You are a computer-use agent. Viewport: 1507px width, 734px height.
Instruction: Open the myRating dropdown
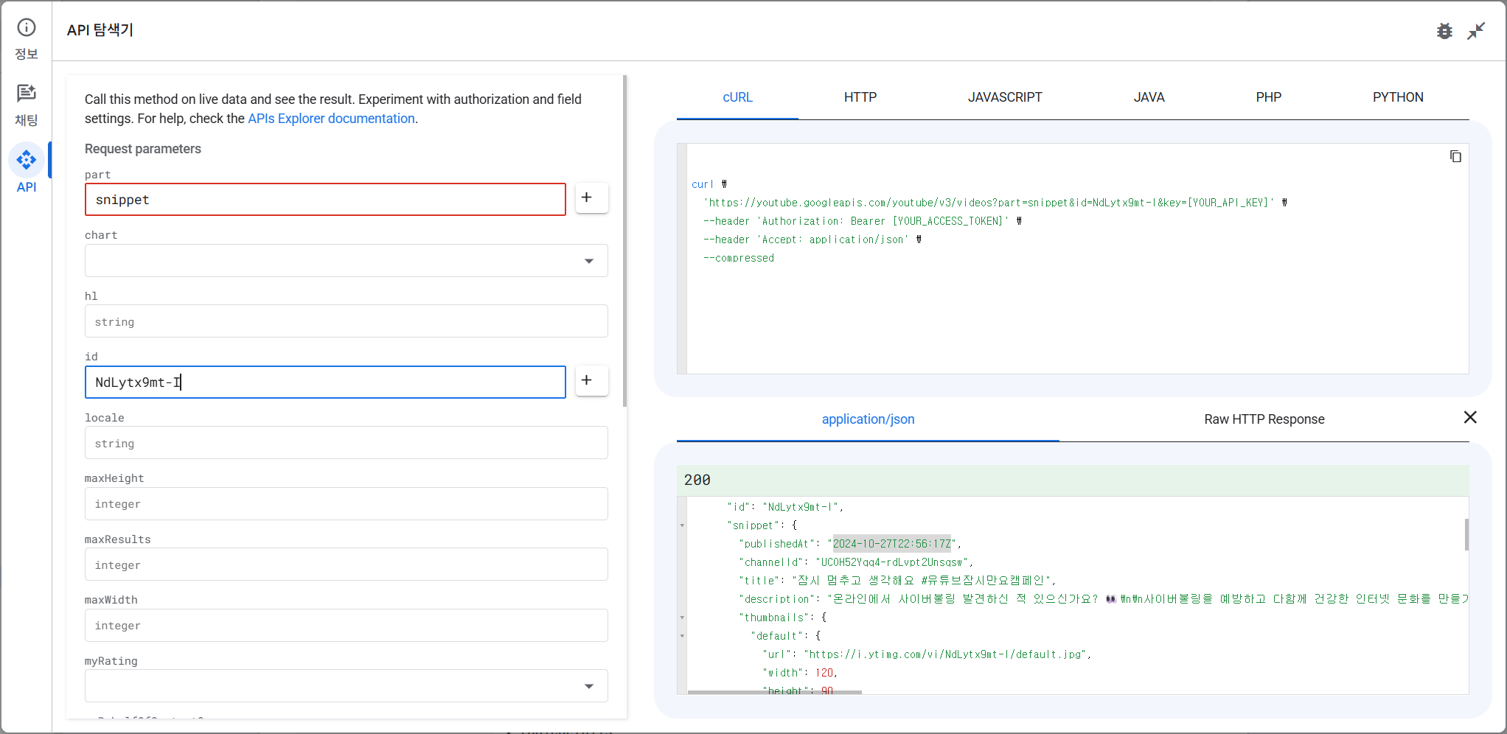pyautogui.click(x=347, y=686)
